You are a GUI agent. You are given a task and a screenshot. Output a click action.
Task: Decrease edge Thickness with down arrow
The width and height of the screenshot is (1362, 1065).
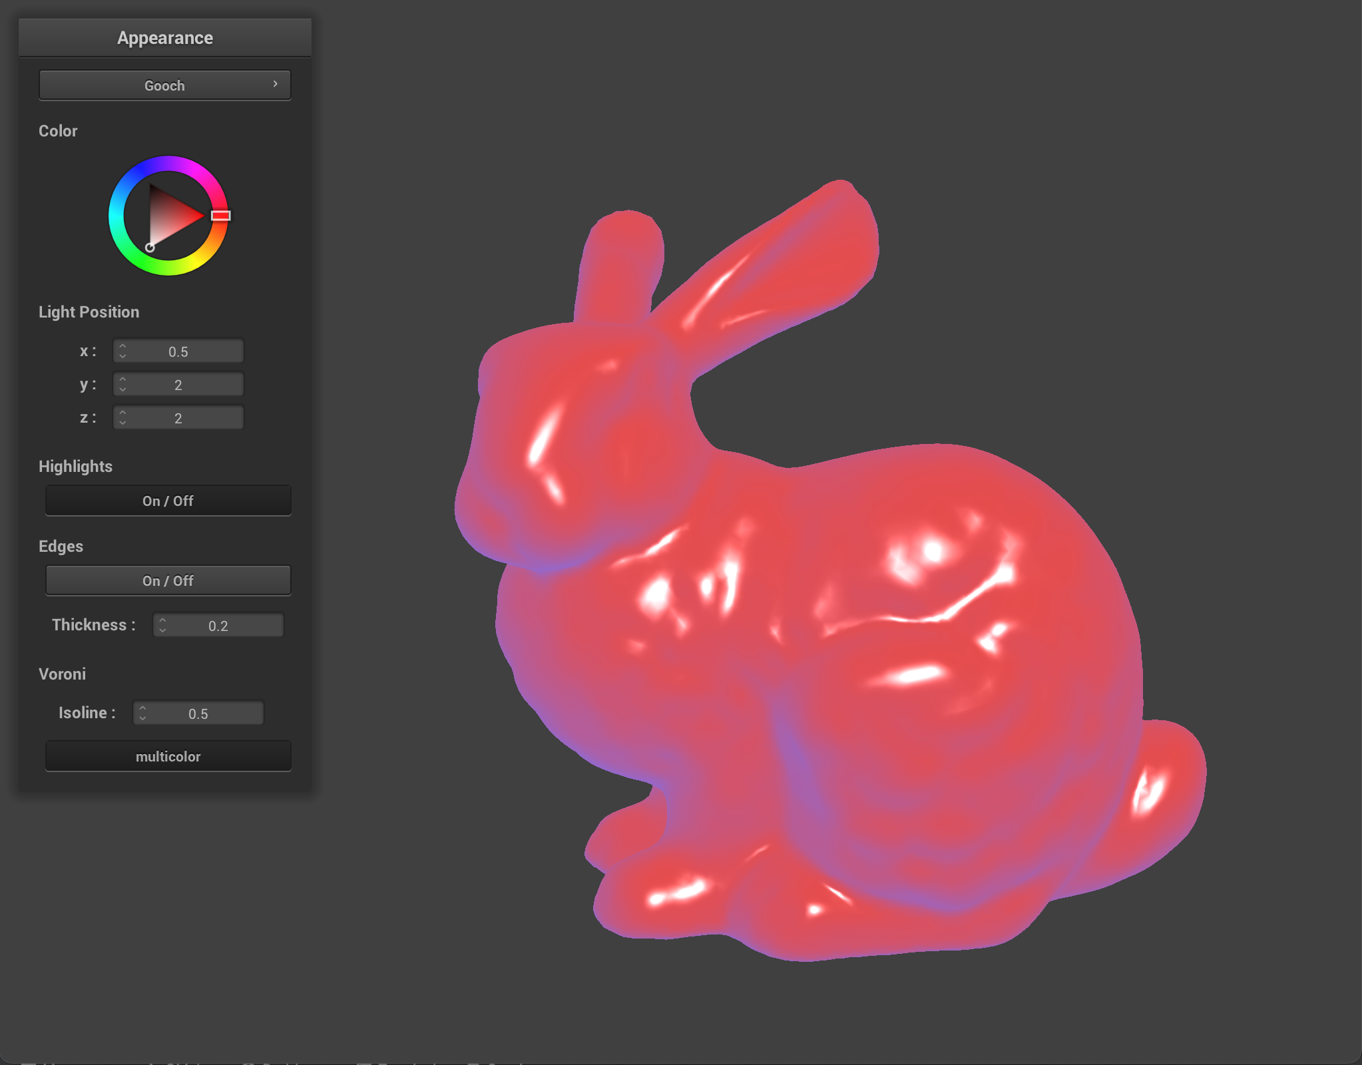pos(162,630)
